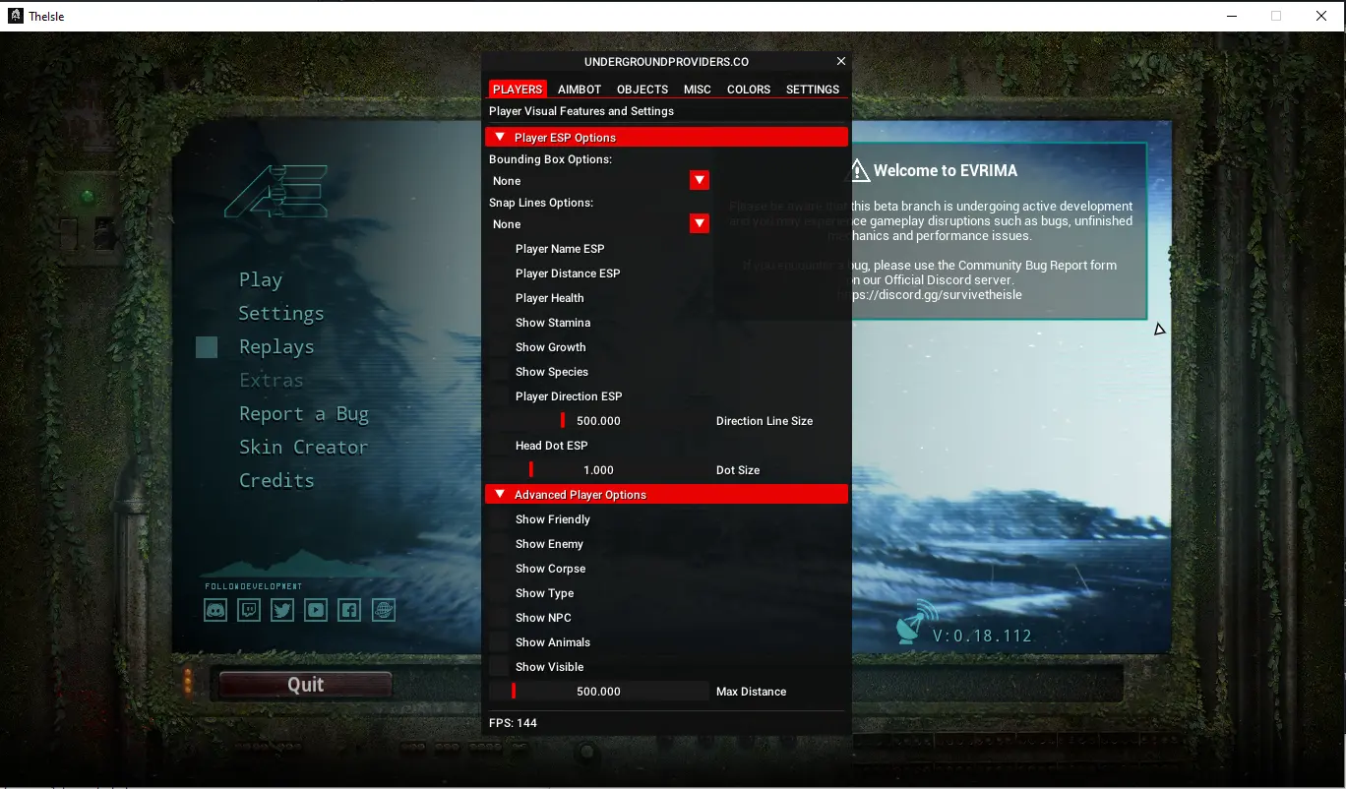Screen dimensions: 1346x789
Task: Click the Direction Line Size slider
Action: (x=599, y=421)
